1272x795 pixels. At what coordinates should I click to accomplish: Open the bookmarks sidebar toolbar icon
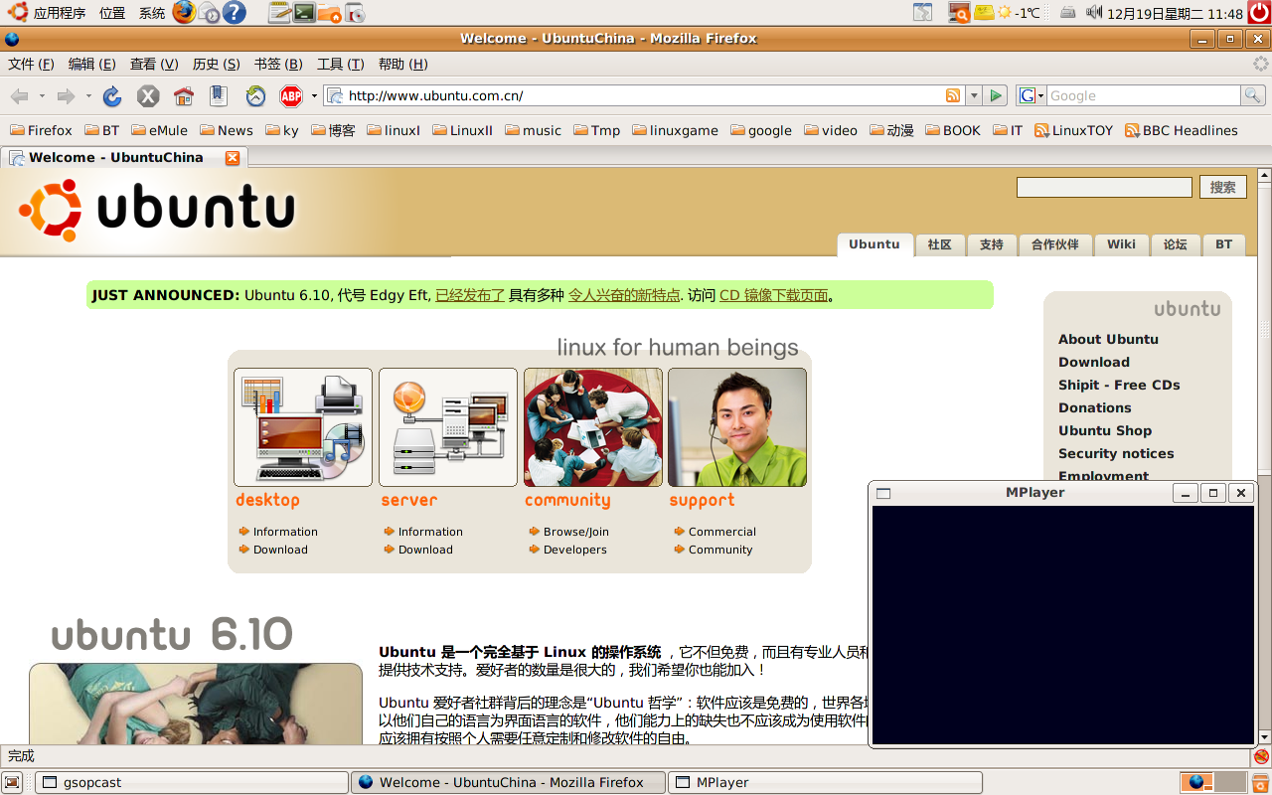tap(219, 95)
